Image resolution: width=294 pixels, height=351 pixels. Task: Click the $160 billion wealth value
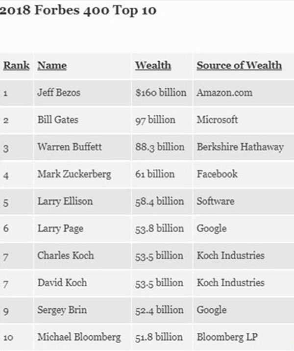coord(161,93)
